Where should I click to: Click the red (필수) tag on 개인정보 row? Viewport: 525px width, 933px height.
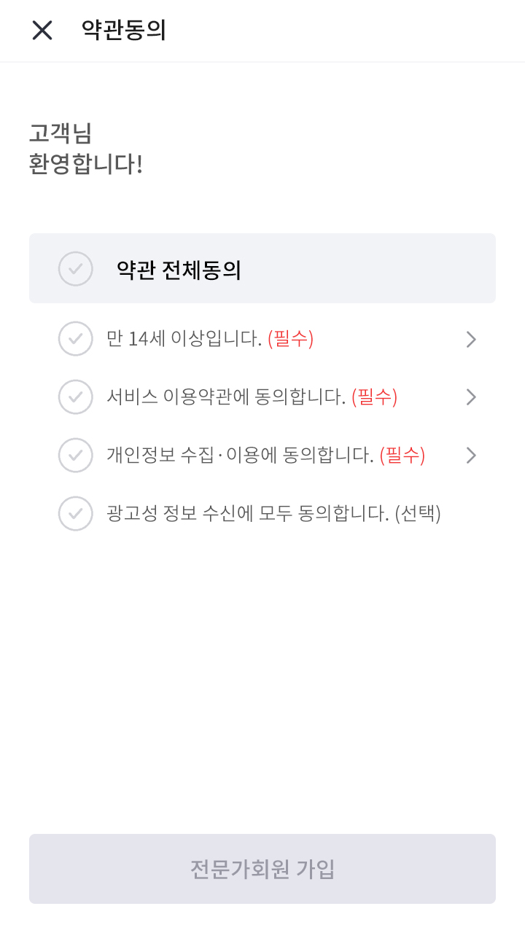[402, 456]
